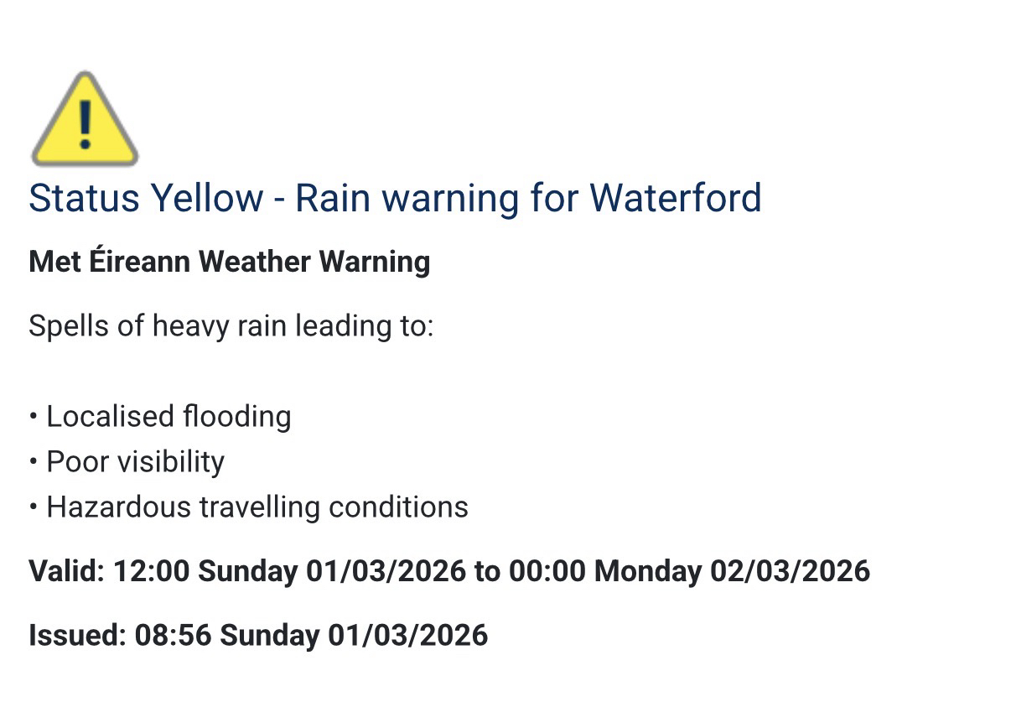
Task: Click the Valid: label
Action: click(66, 571)
